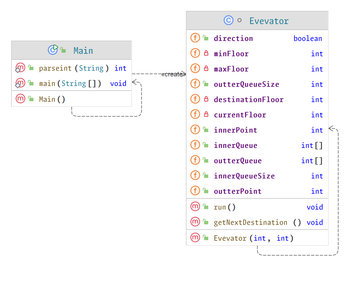
Task: Click the field icon for outterQueueSize
Action: point(195,84)
